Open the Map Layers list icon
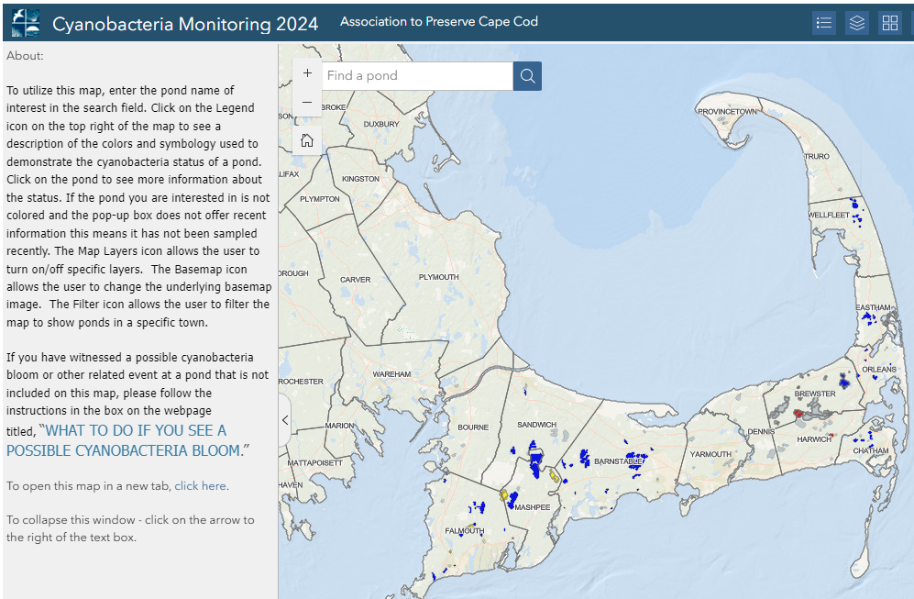The height and width of the screenshot is (599, 914). point(856,23)
